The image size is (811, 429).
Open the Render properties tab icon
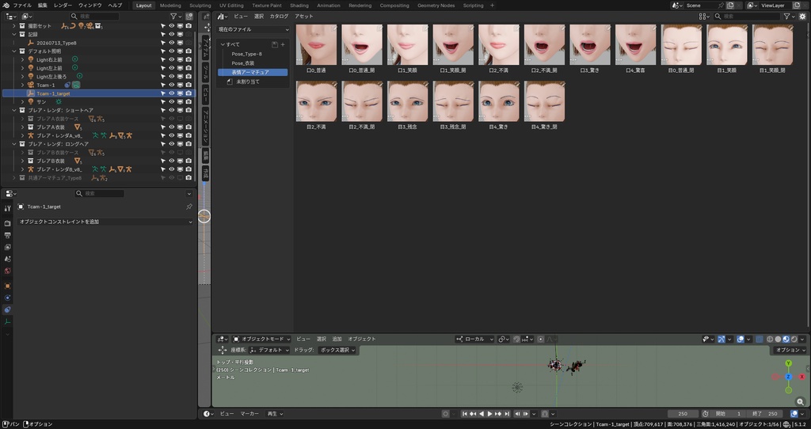[x=7, y=223]
